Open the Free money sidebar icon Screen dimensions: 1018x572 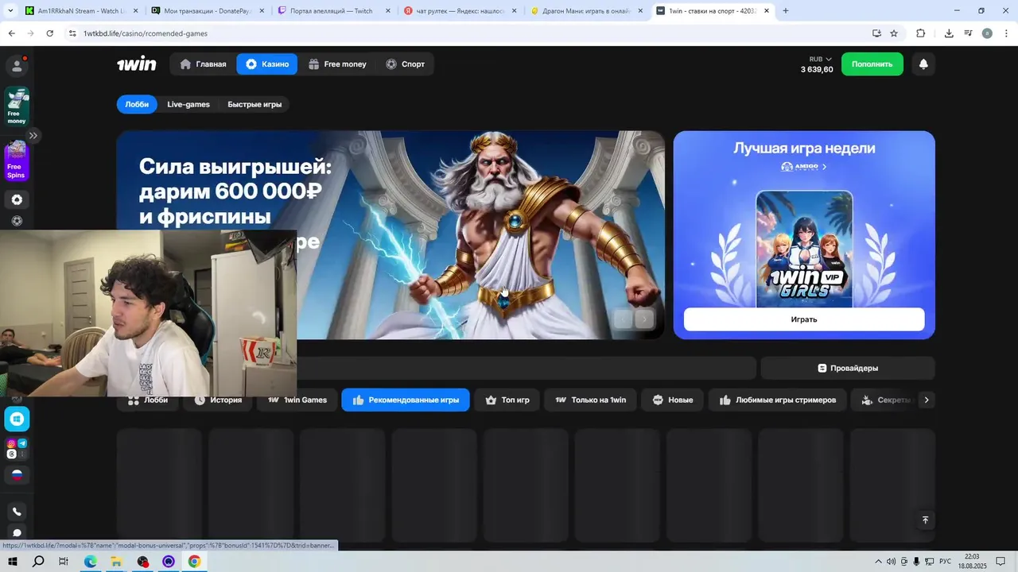coord(17,106)
